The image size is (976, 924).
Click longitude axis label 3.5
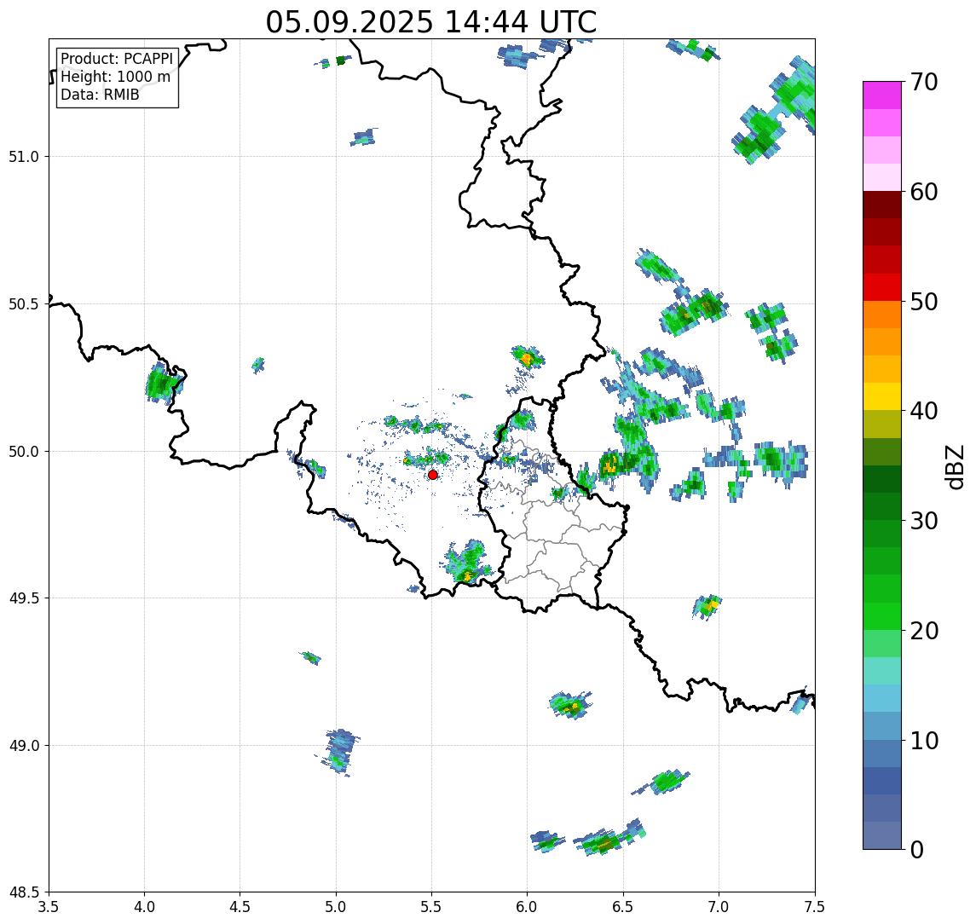[49, 907]
